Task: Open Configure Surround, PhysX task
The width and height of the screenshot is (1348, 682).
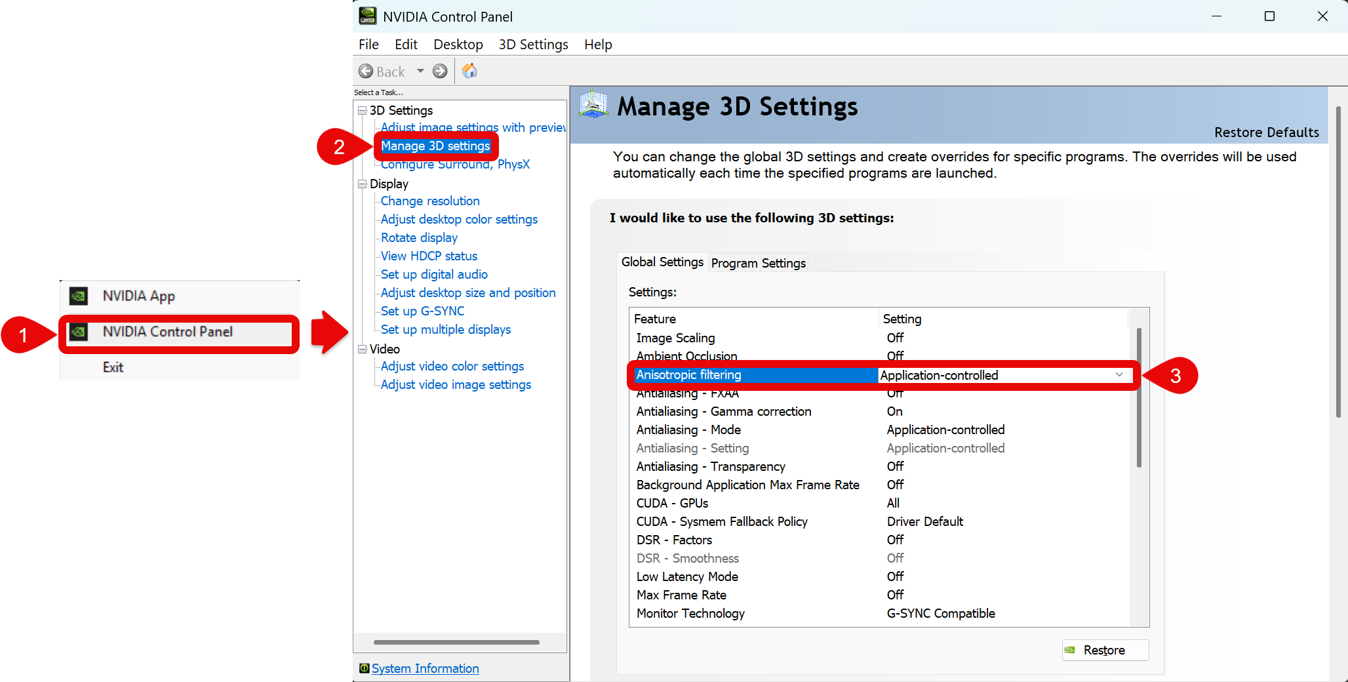Action: [x=455, y=164]
